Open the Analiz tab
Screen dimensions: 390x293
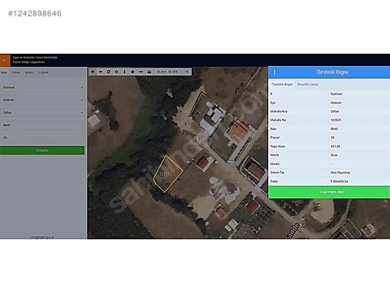(29, 72)
